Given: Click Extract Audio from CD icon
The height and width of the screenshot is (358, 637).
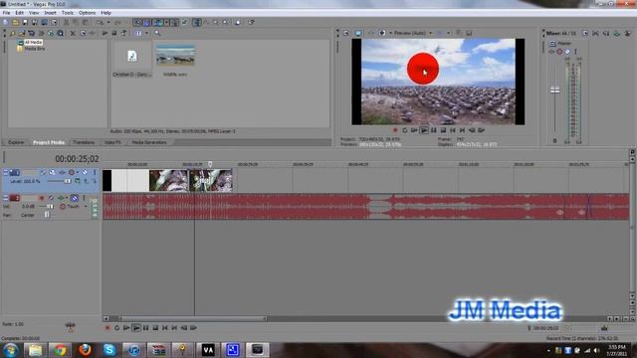Looking at the screenshot, I should (51, 33).
